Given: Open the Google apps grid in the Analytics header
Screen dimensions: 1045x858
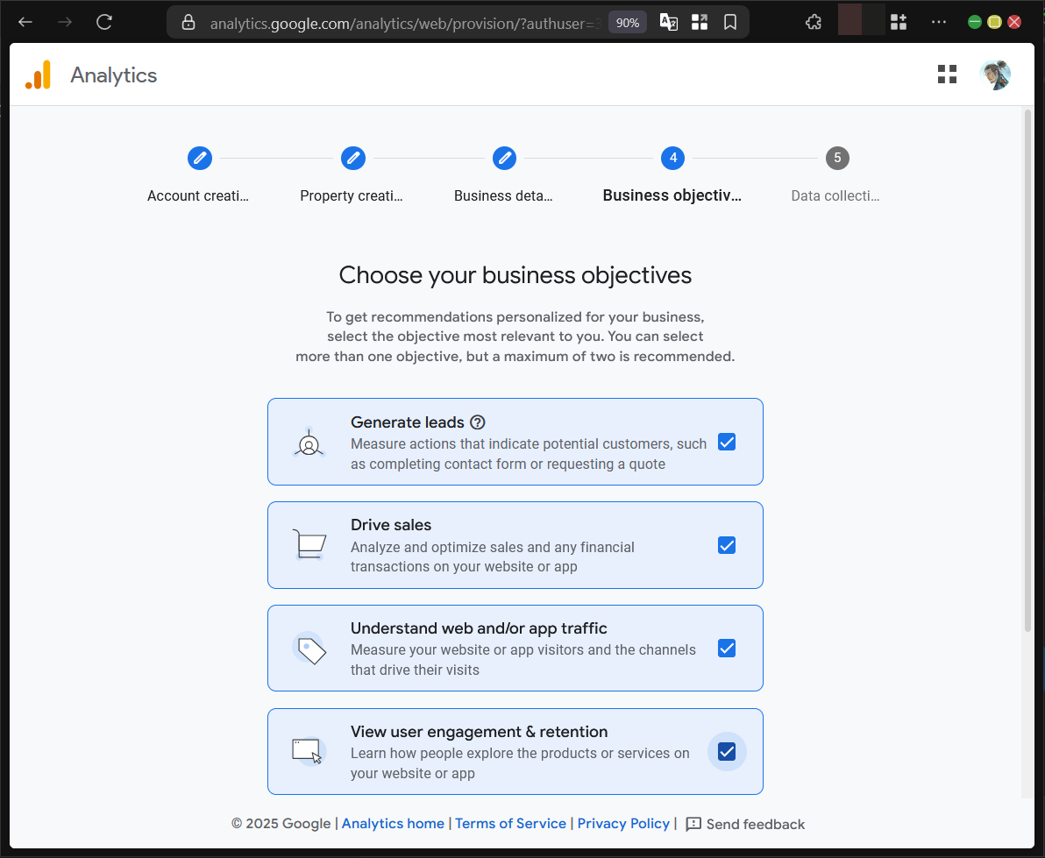Looking at the screenshot, I should tap(947, 74).
